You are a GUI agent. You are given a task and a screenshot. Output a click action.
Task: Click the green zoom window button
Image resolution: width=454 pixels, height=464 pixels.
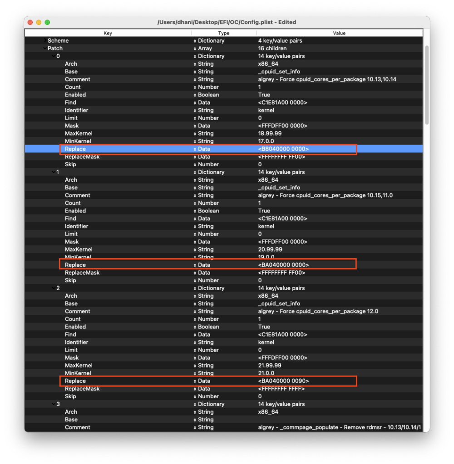tap(48, 22)
